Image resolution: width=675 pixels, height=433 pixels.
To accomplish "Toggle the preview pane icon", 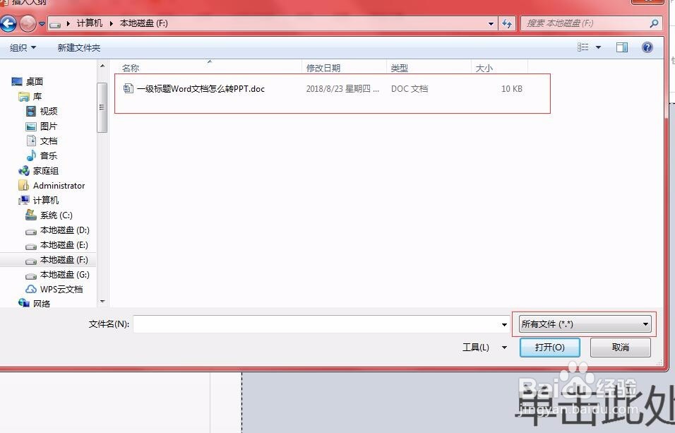I will click(621, 47).
